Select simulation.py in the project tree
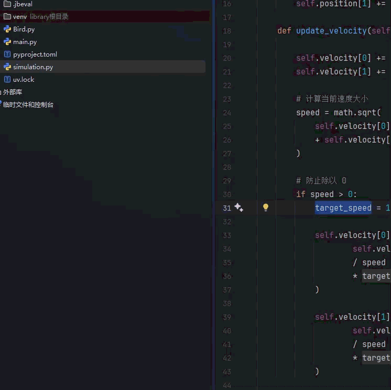Screen dimensions: 391x390 tap(103, 67)
